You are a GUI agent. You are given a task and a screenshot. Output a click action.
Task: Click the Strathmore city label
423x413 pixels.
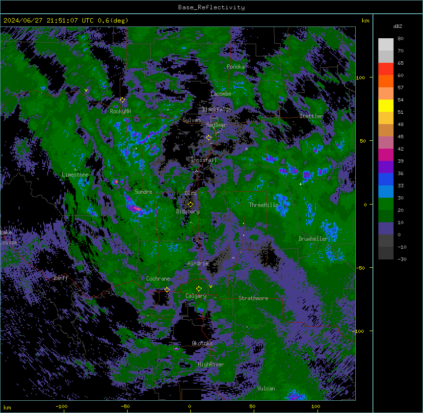pyautogui.click(x=253, y=298)
